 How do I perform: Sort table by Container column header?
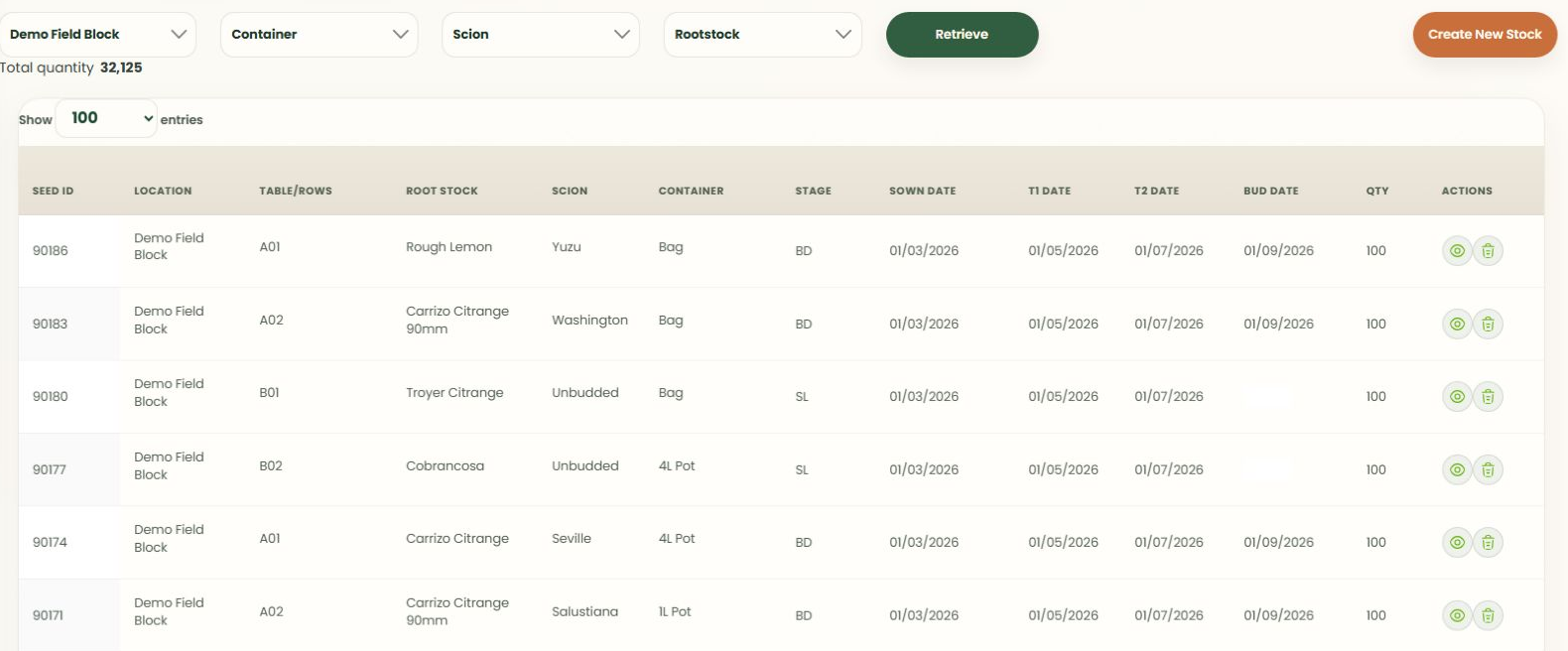click(691, 191)
